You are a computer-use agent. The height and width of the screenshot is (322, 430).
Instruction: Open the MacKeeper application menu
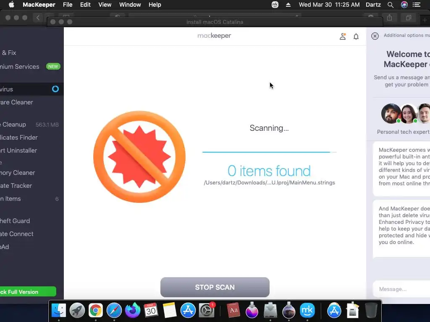coord(39,5)
